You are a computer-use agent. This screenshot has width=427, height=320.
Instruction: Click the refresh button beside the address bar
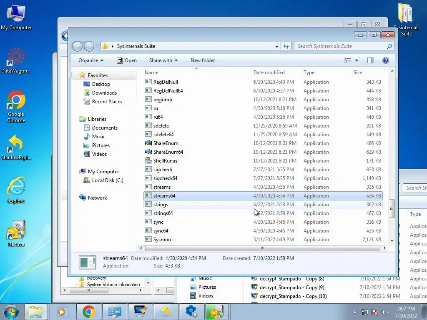[286, 46]
